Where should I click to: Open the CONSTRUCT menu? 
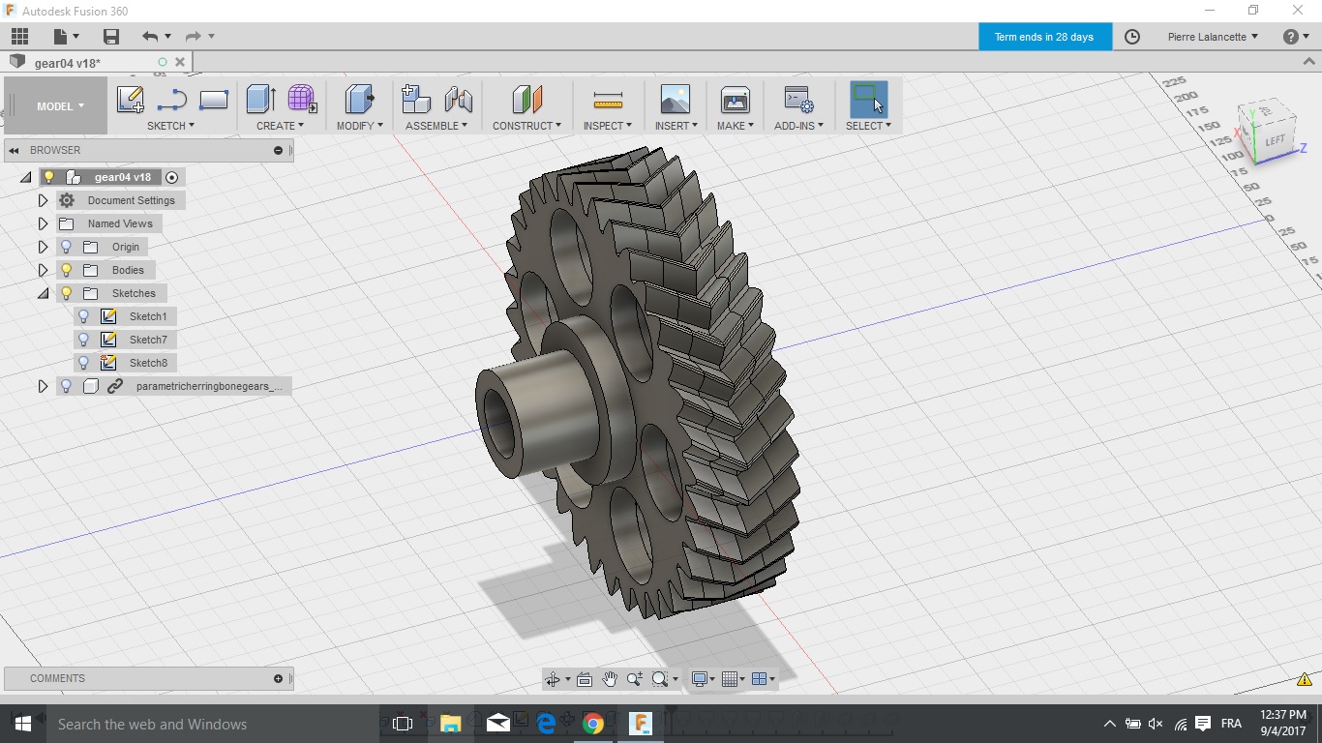(x=526, y=126)
